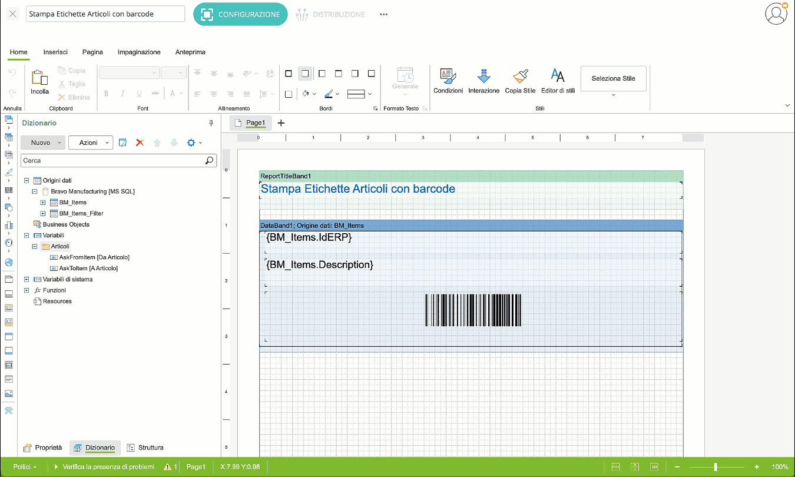795x477 pixels.
Task: Click the no borders icon
Action: click(305, 74)
